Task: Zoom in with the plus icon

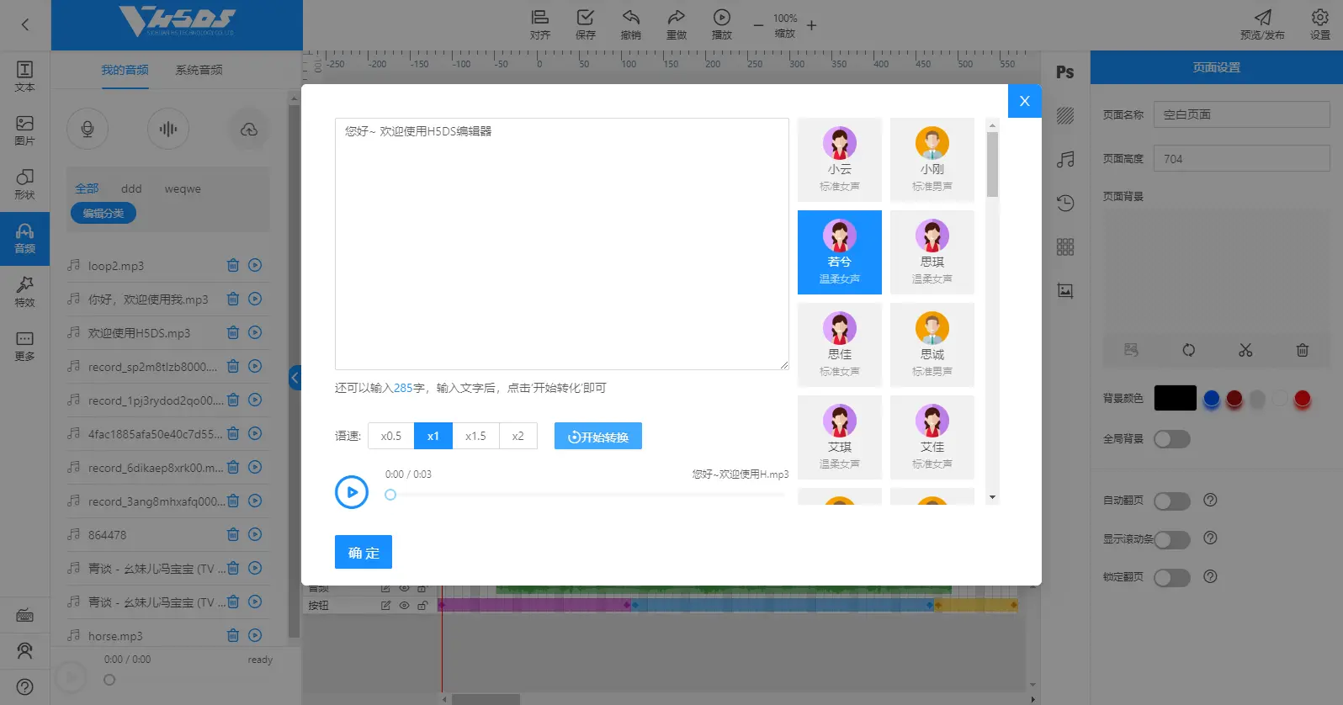Action: pyautogui.click(x=811, y=25)
